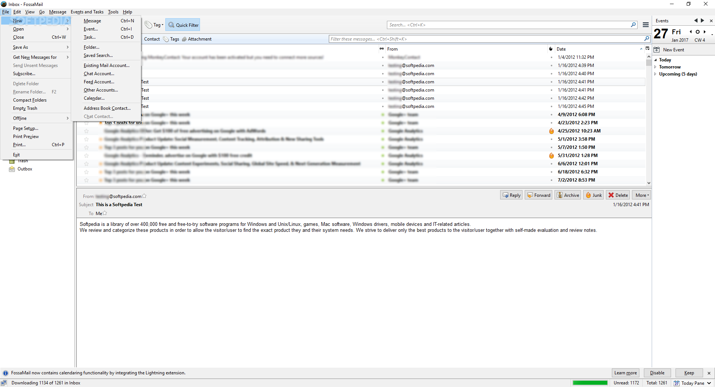Click the Outbox folder icon

[12, 169]
